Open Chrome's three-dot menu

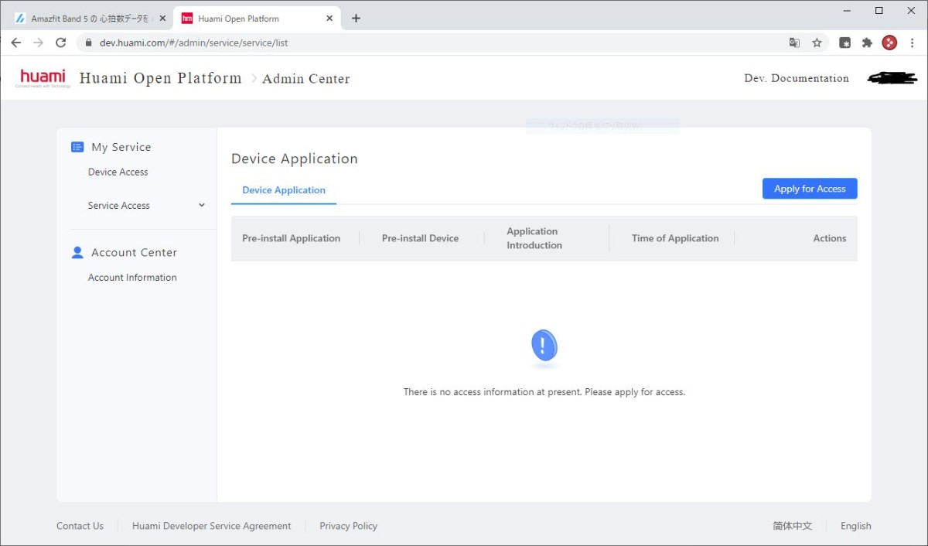pos(912,43)
